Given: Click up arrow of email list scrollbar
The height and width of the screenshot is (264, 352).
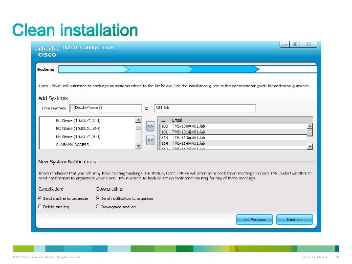Looking at the screenshot, I should (x=310, y=126).
